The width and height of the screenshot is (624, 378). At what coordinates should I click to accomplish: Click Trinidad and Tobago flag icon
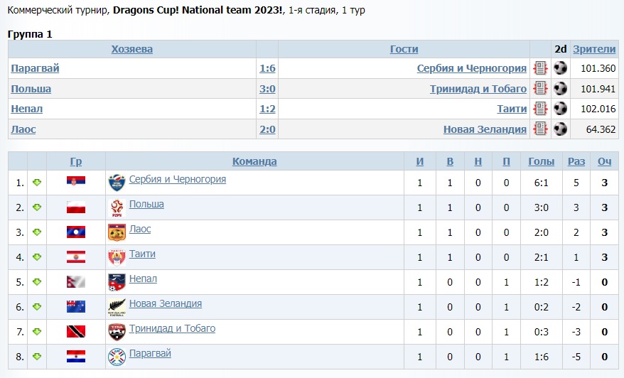pyautogui.click(x=76, y=332)
